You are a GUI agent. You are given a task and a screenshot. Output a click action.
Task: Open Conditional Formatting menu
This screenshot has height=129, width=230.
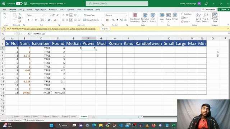[x=135, y=18]
